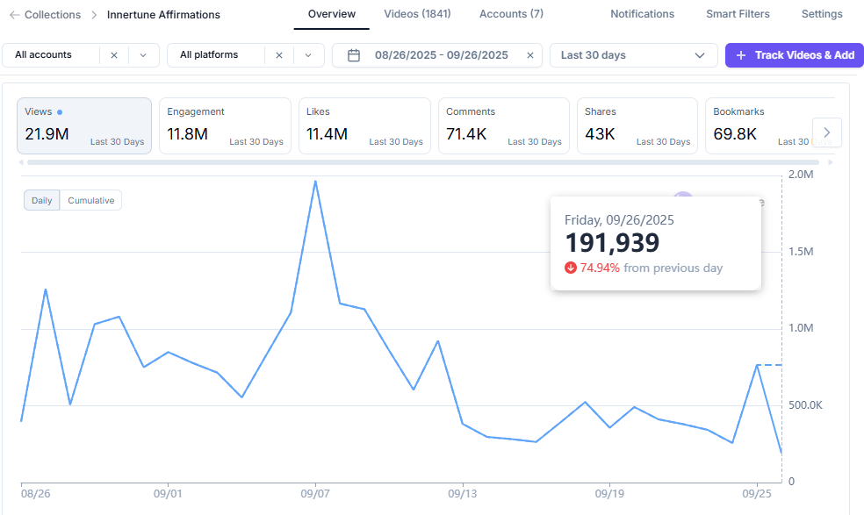Viewport: 864px width, 515px height.
Task: Switch chart to Cumulative view
Action: (x=91, y=200)
